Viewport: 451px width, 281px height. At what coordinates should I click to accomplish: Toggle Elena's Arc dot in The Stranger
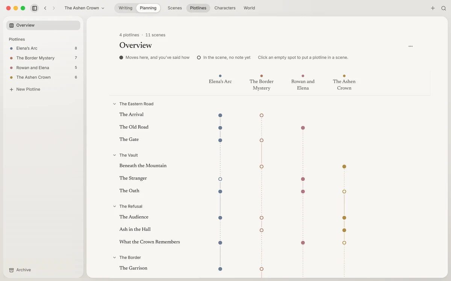pos(220,179)
